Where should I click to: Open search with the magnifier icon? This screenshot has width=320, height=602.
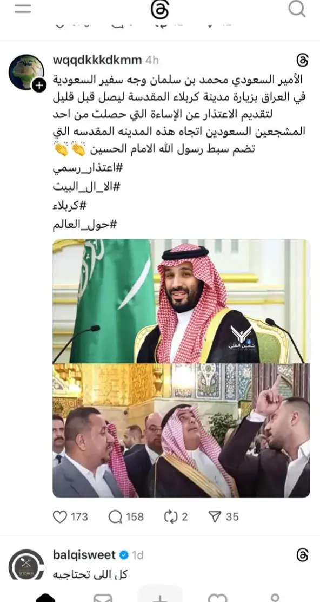click(x=297, y=9)
